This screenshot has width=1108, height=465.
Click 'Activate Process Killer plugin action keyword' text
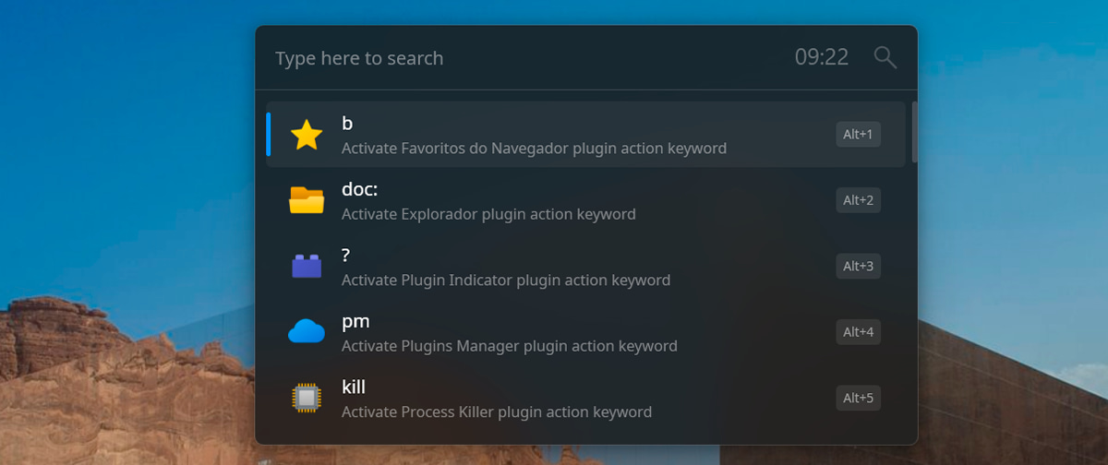[497, 412]
